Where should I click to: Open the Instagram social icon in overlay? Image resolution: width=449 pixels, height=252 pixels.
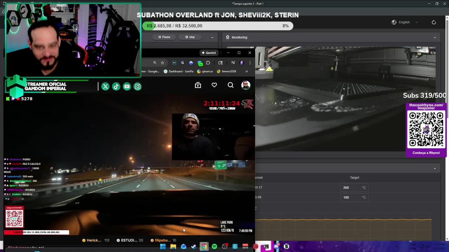point(138,86)
